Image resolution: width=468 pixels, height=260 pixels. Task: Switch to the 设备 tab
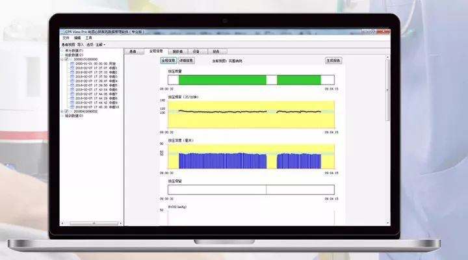(x=196, y=50)
